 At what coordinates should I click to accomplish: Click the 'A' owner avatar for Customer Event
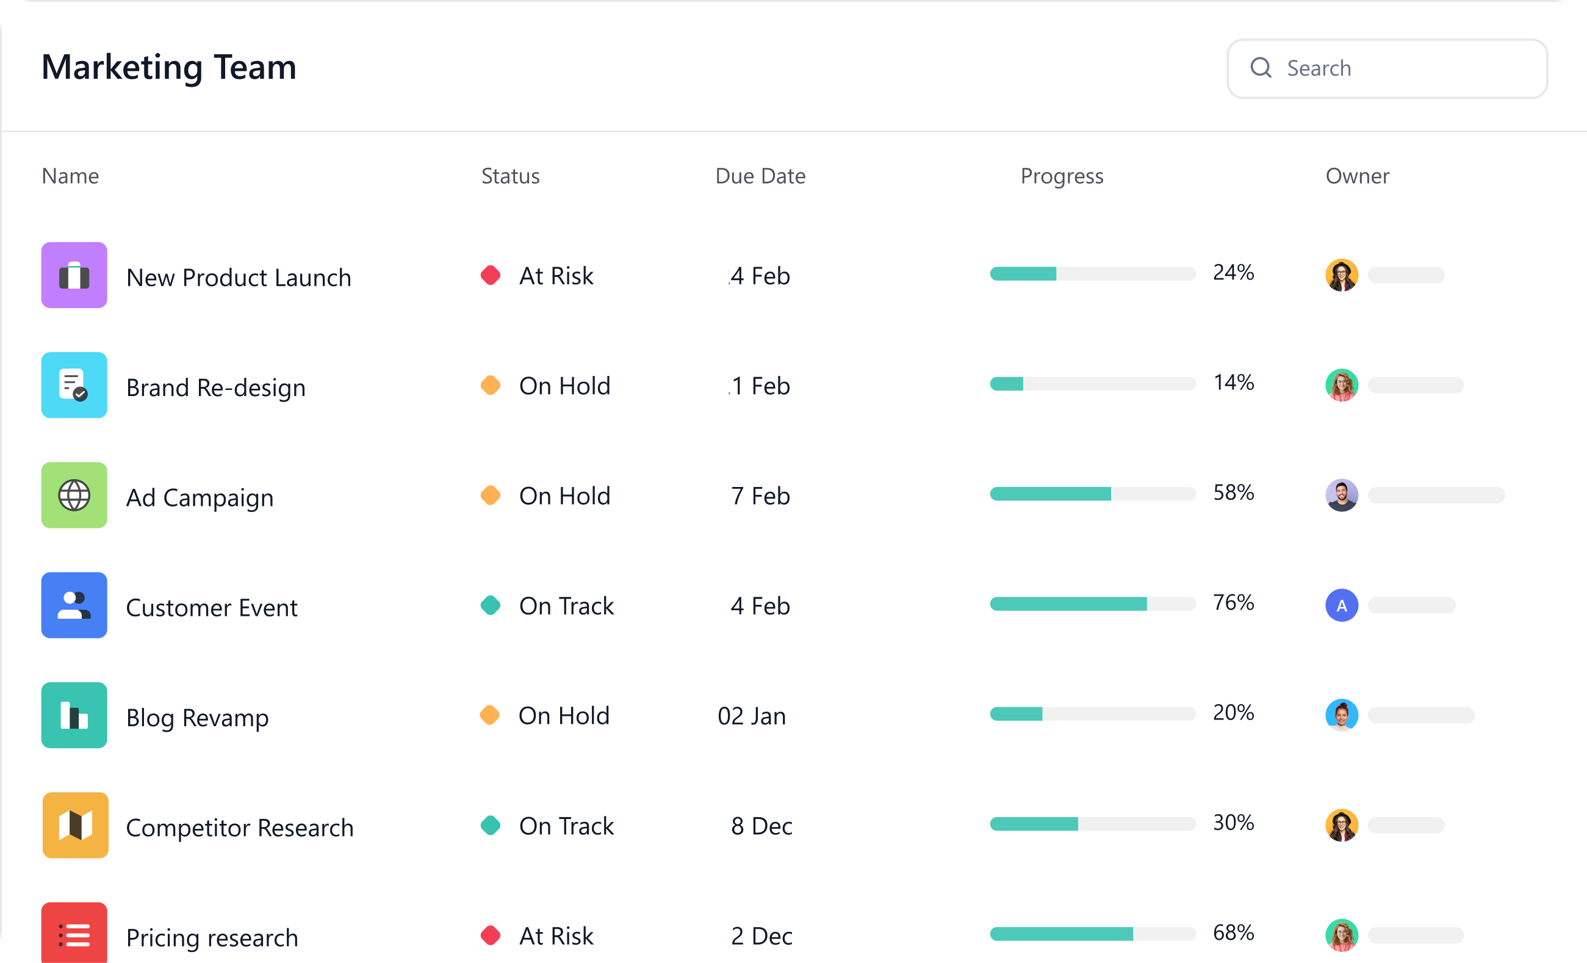pos(1342,605)
